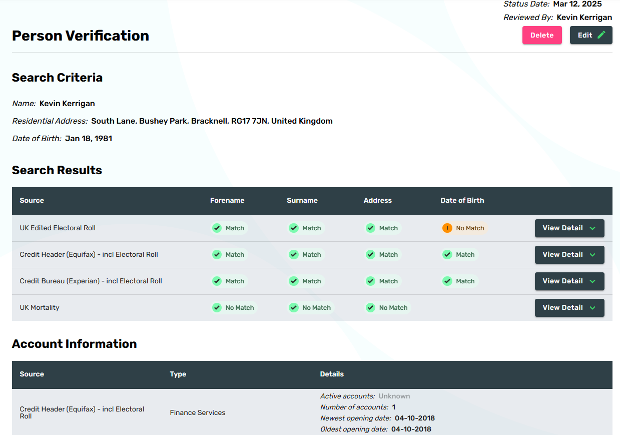Click Experian row address green check icon
620x435 pixels.
tap(370, 281)
